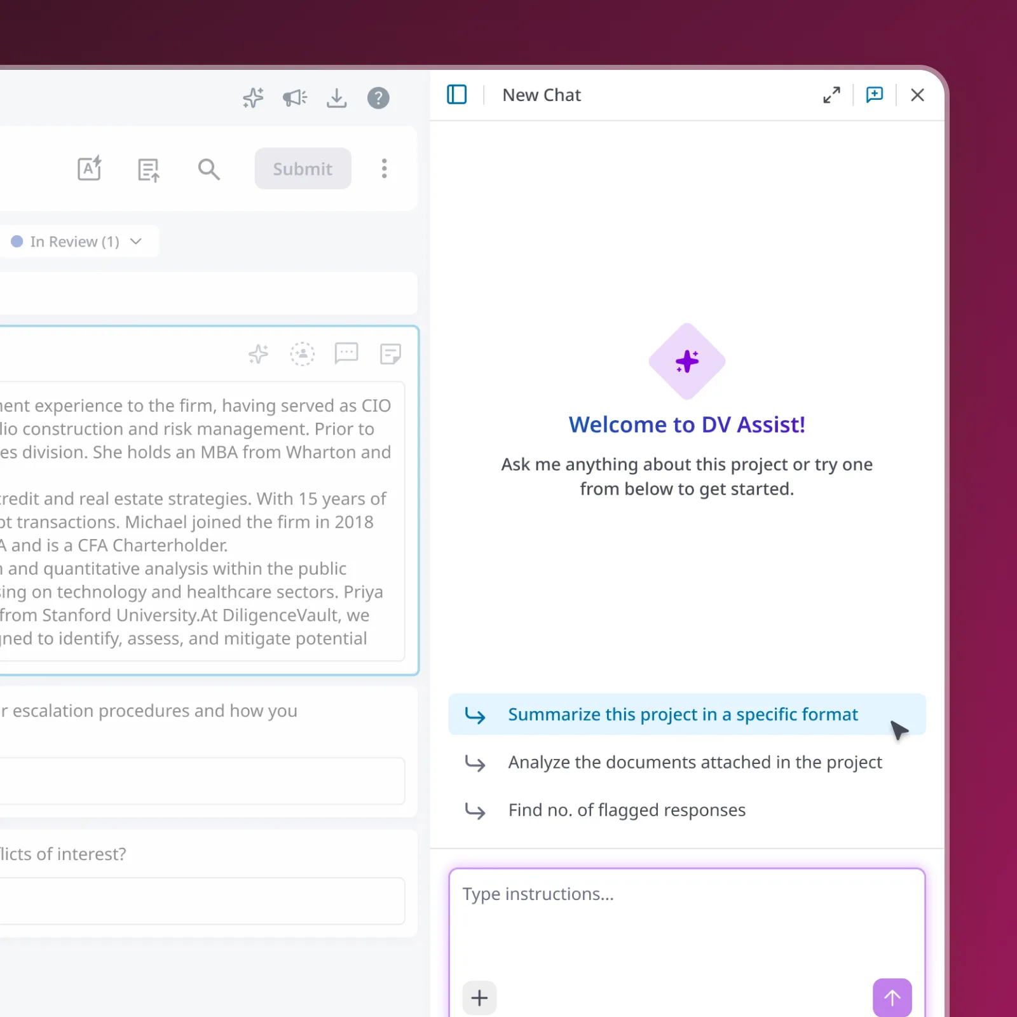Click the plus attach button in chat input
Viewport: 1017px width, 1017px height.
pyautogui.click(x=479, y=998)
